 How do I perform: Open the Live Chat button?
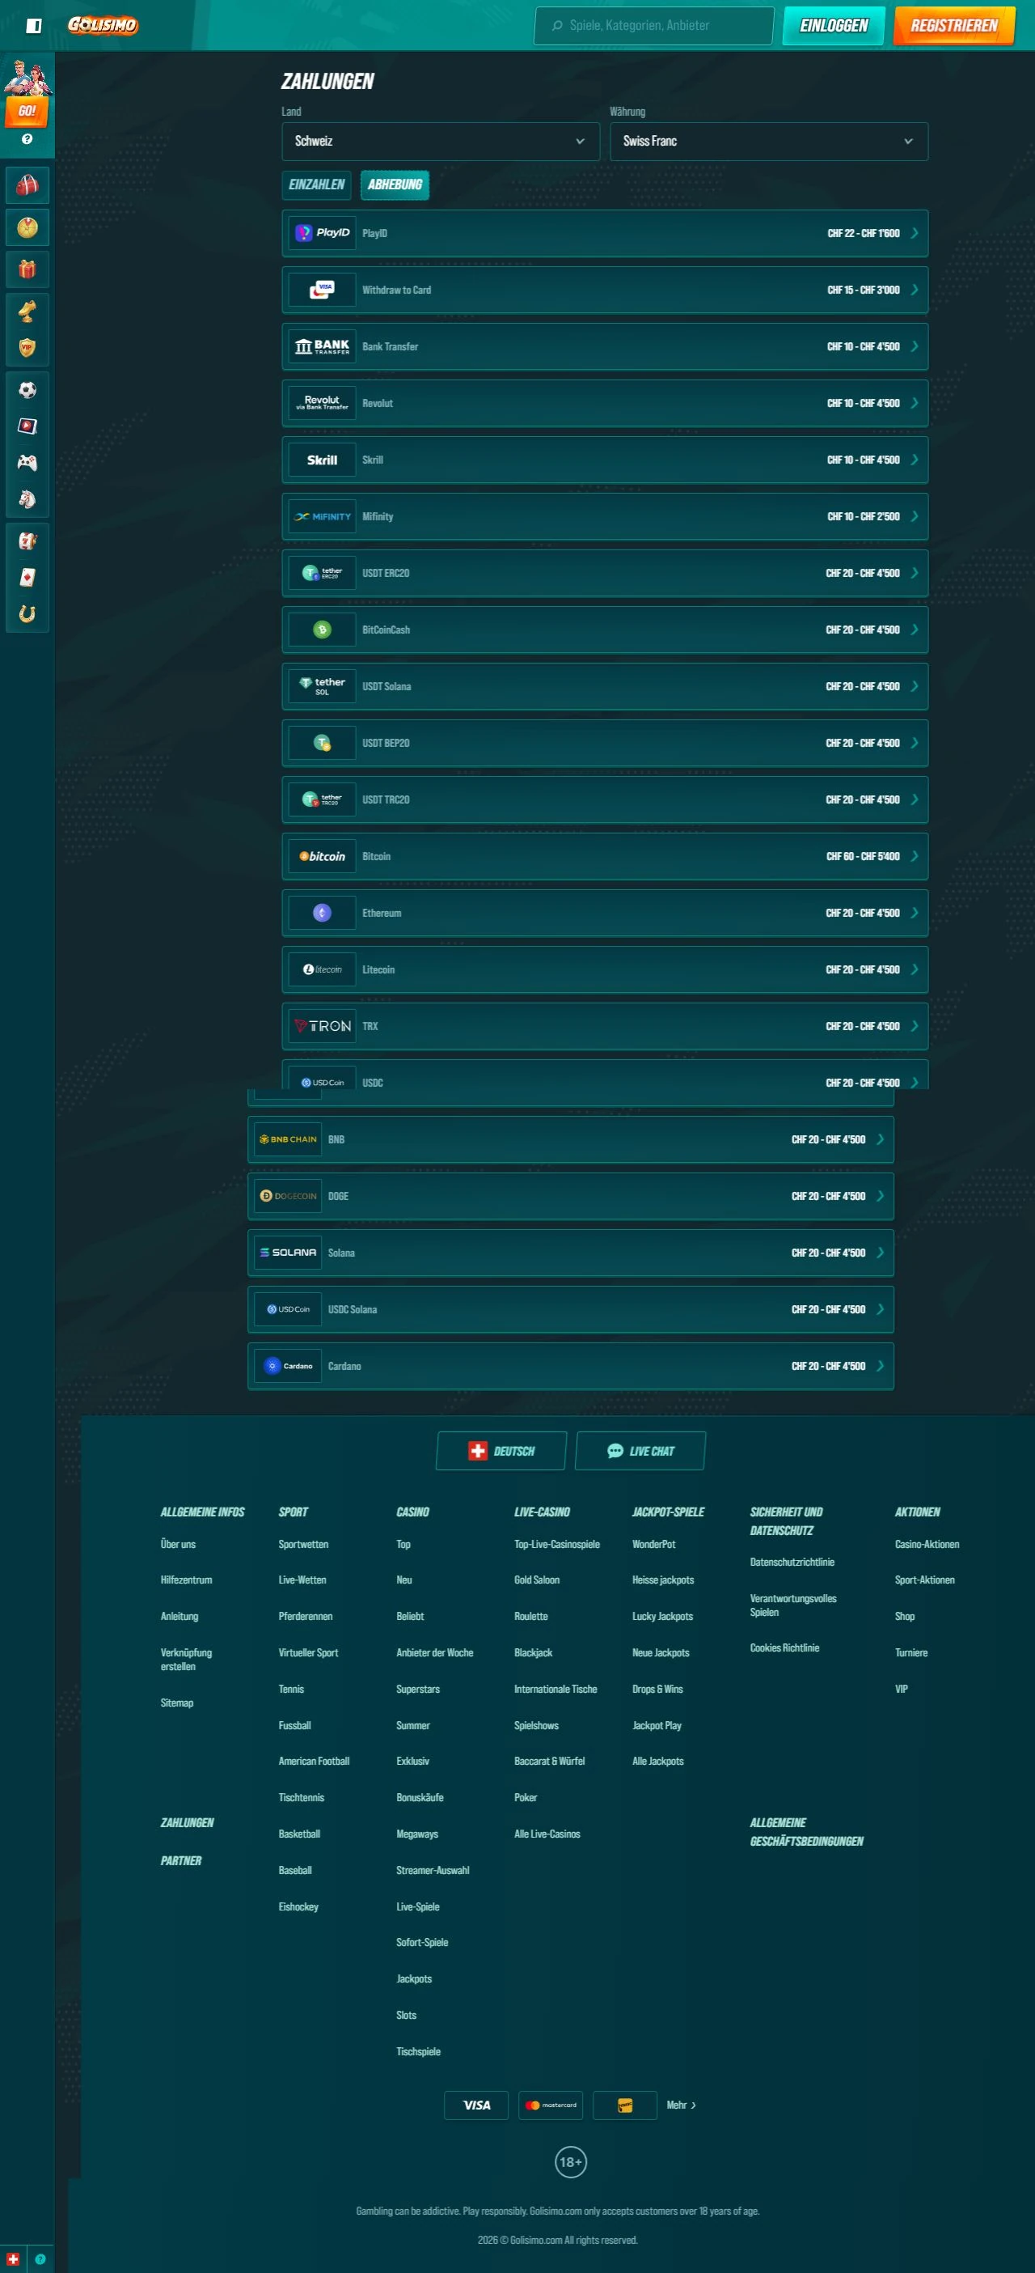coord(640,1451)
